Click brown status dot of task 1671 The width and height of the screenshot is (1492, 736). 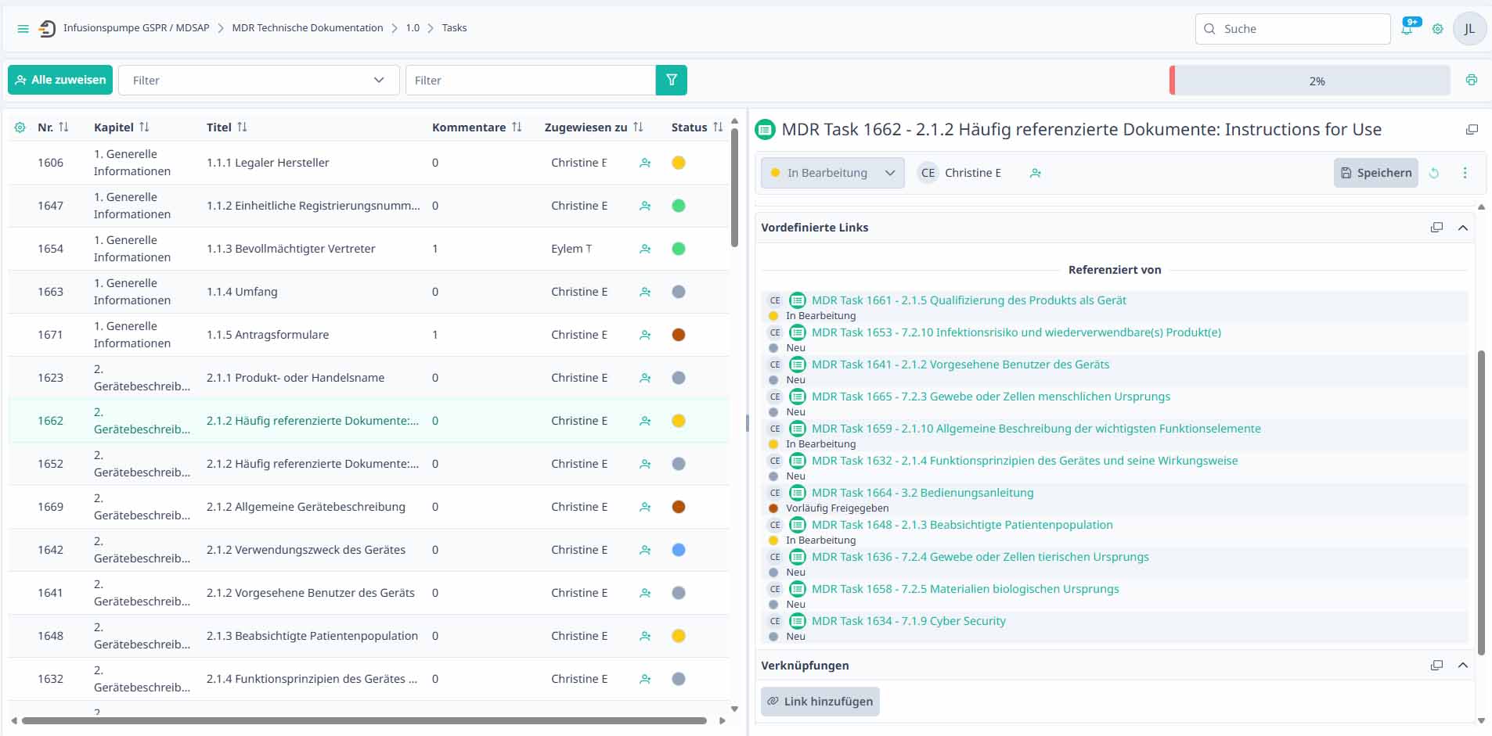click(x=679, y=335)
